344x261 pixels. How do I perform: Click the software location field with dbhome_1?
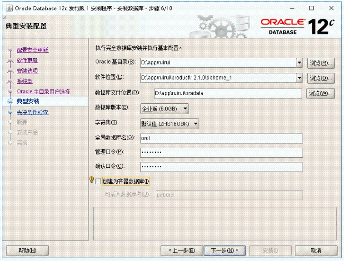(218, 78)
